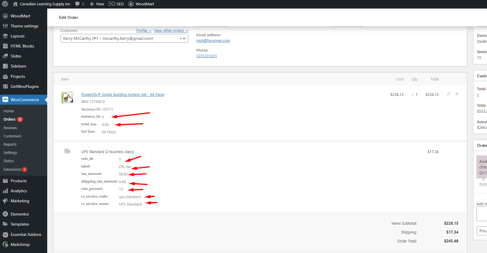
Task: Click the Variation ID: 120172 text
Action: (x=97, y=109)
